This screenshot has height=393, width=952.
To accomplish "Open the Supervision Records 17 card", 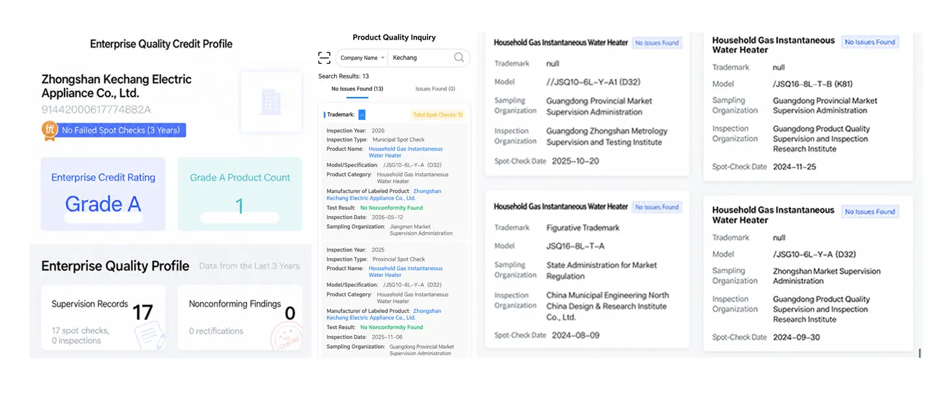I will (103, 319).
